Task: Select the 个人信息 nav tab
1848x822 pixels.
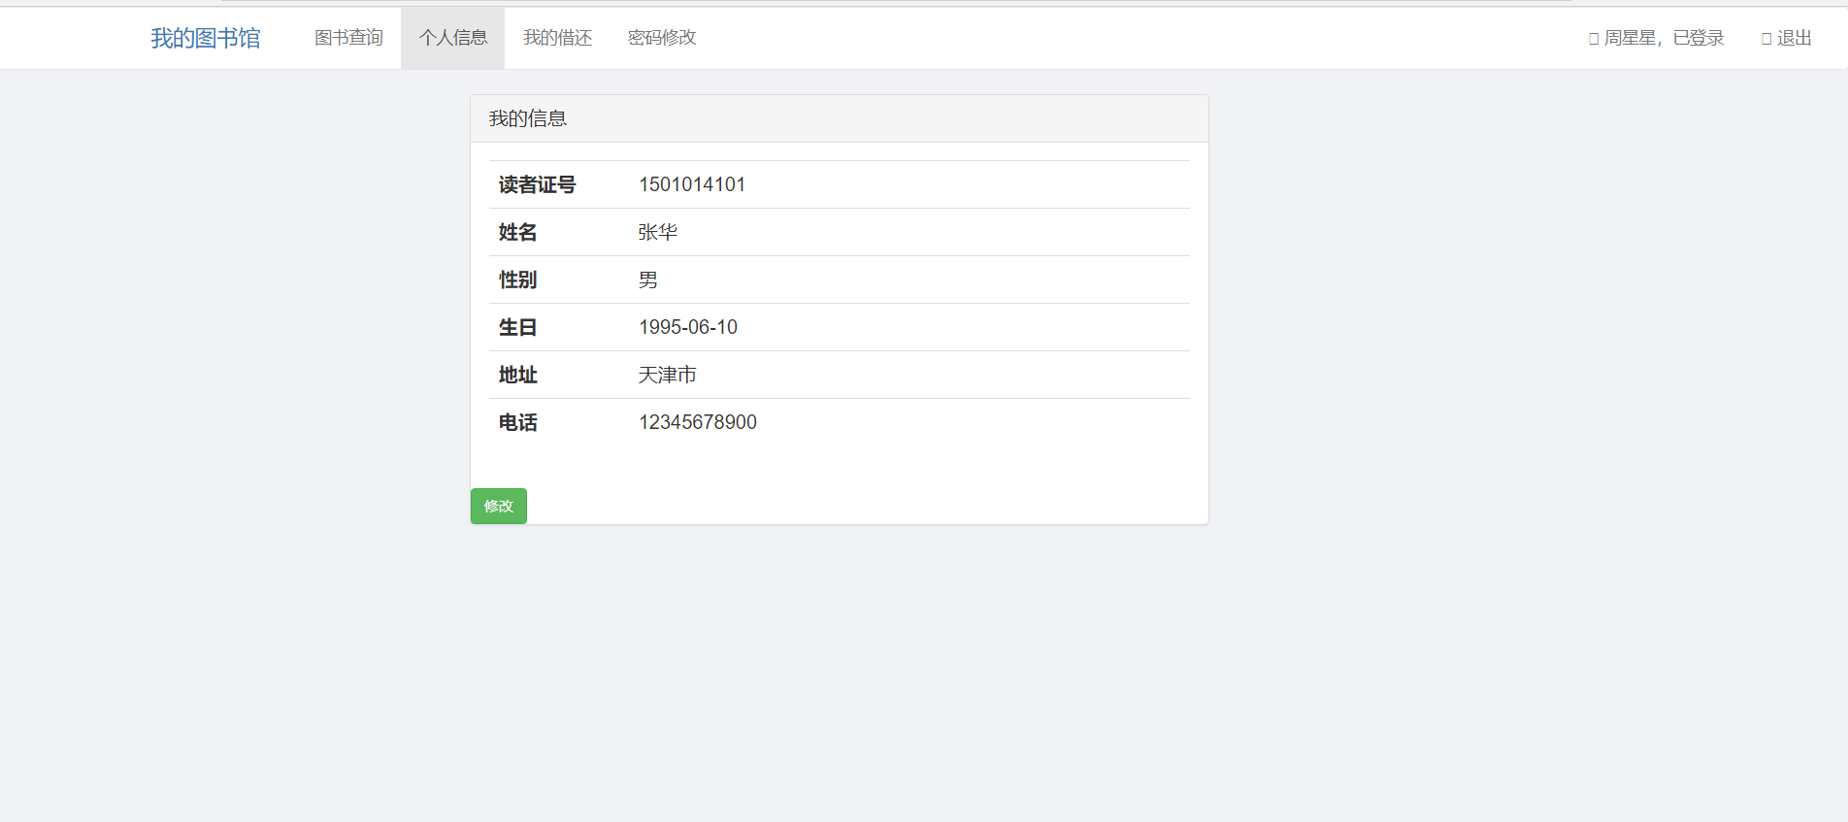Action: point(453,38)
